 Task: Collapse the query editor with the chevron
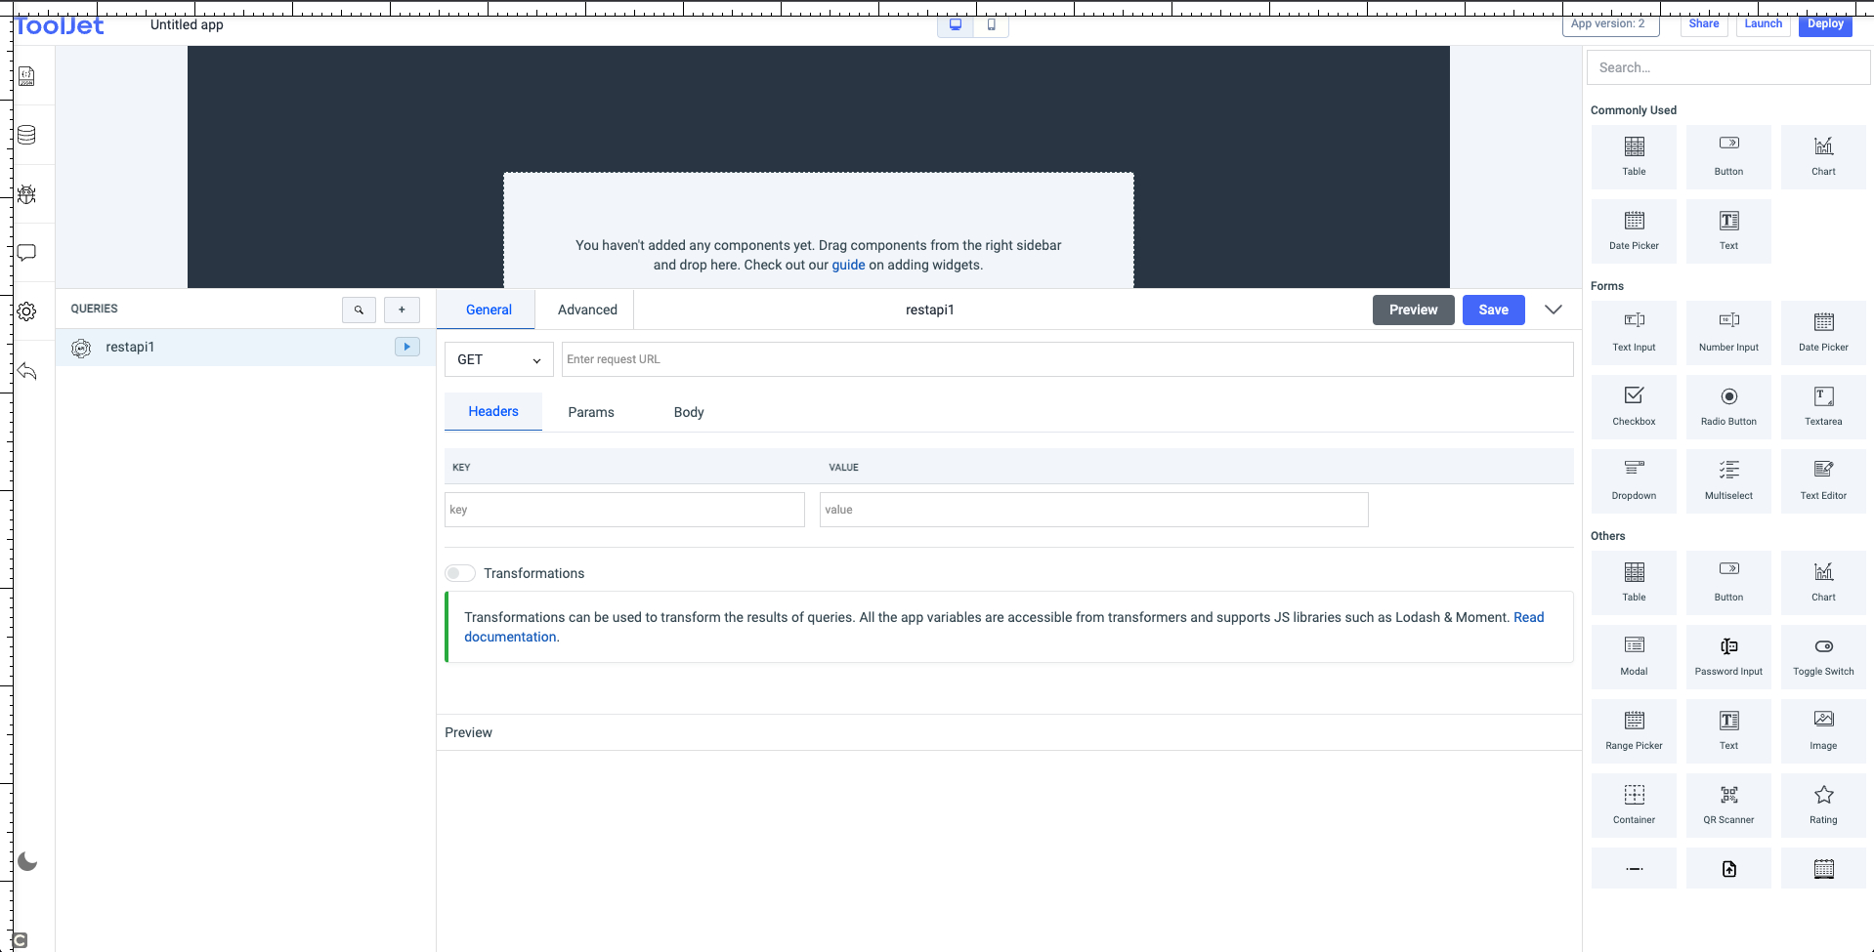pyautogui.click(x=1554, y=310)
